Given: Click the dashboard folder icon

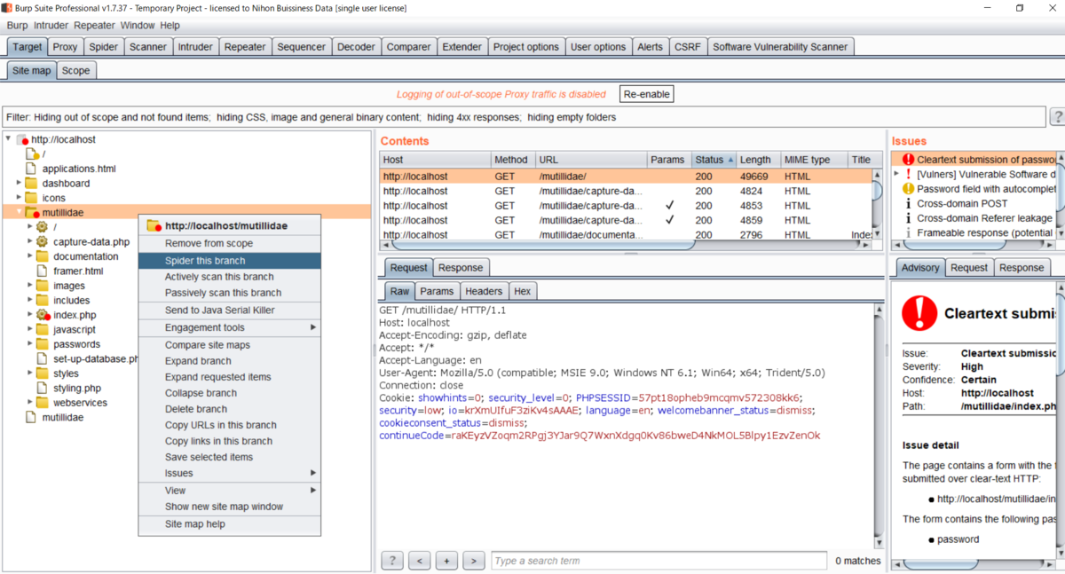Looking at the screenshot, I should [31, 184].
